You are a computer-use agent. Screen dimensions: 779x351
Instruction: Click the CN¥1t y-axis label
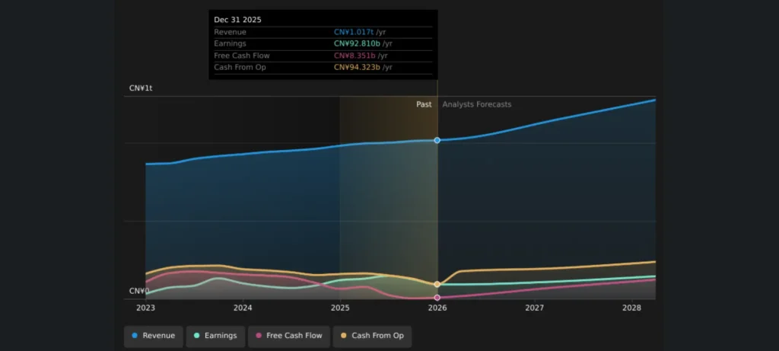pyautogui.click(x=141, y=88)
